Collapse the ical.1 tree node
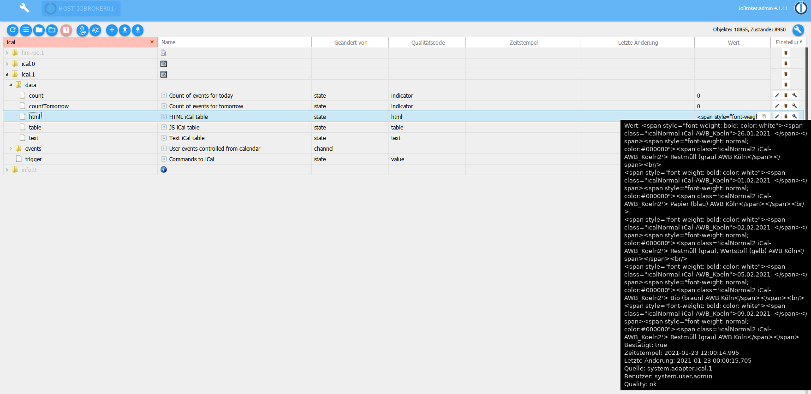811x394 pixels. coord(7,74)
